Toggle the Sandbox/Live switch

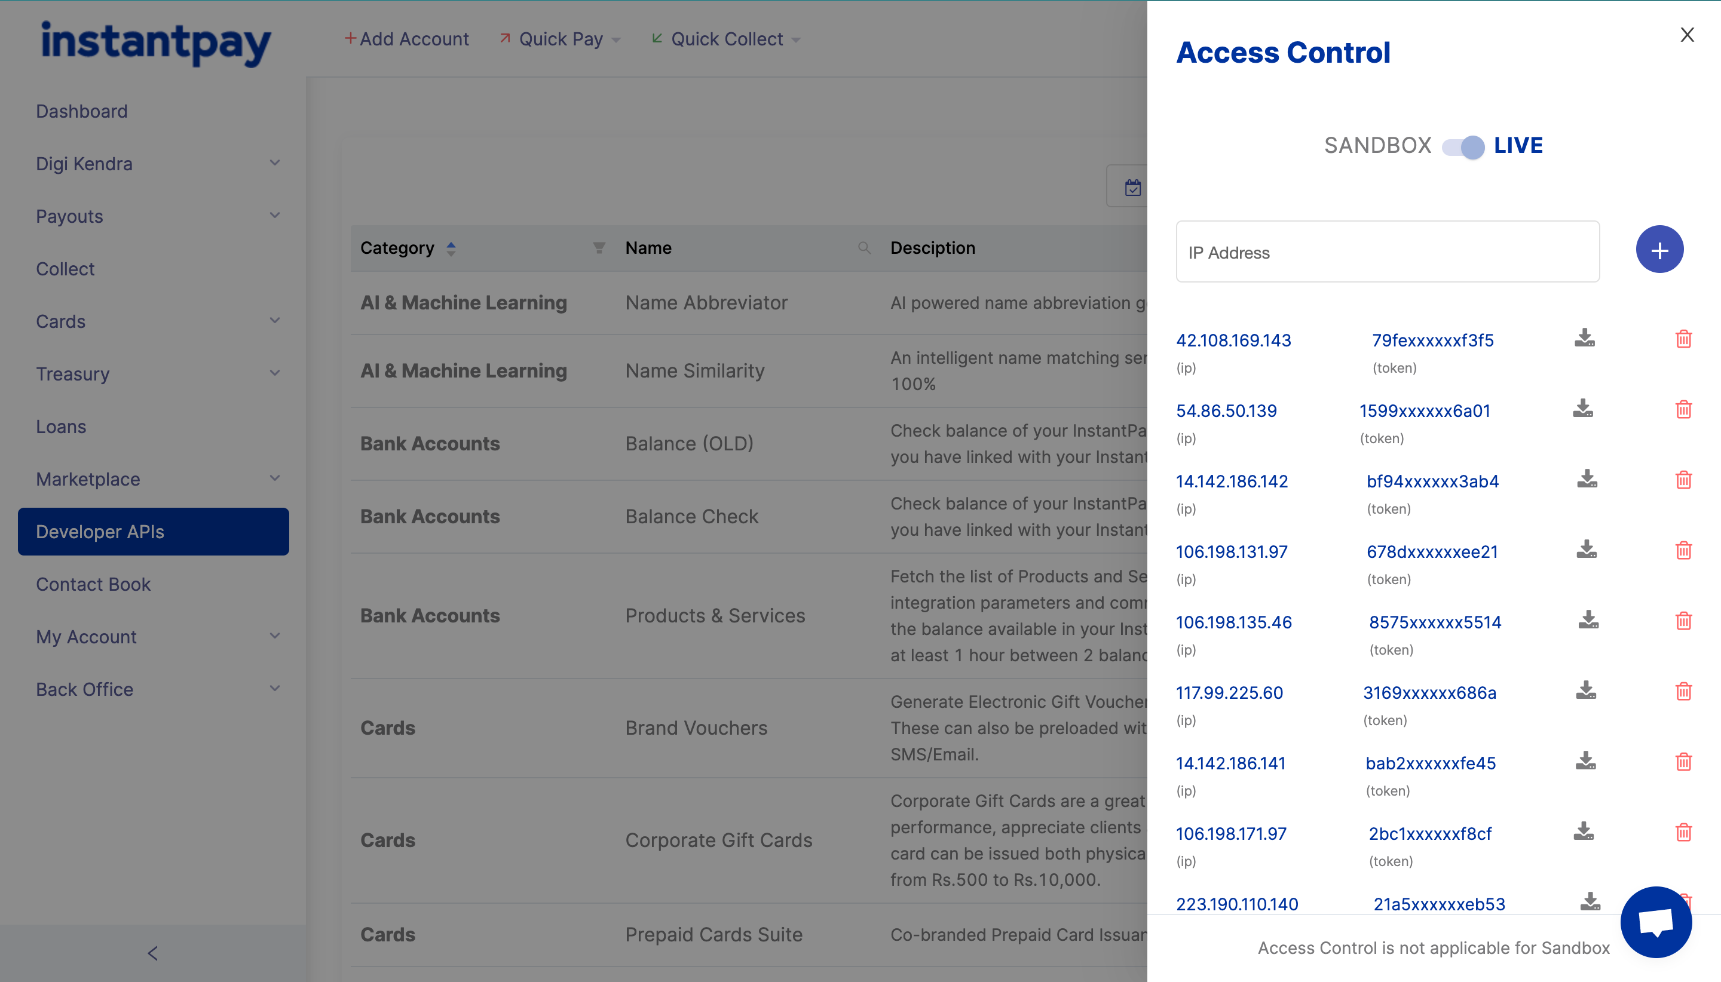coord(1463,146)
